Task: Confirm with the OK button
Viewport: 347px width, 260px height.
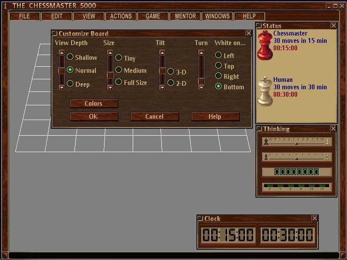Action: (x=94, y=117)
